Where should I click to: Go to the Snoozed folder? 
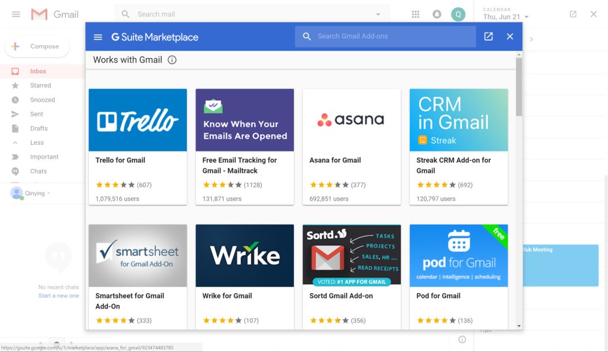tap(42, 100)
